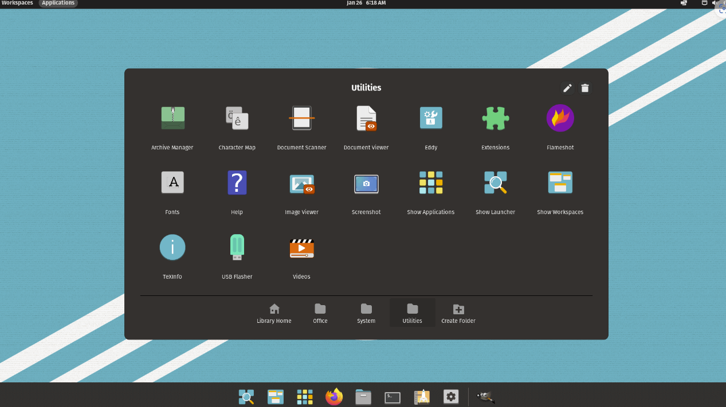Click Workspaces in the top panel

(x=17, y=3)
